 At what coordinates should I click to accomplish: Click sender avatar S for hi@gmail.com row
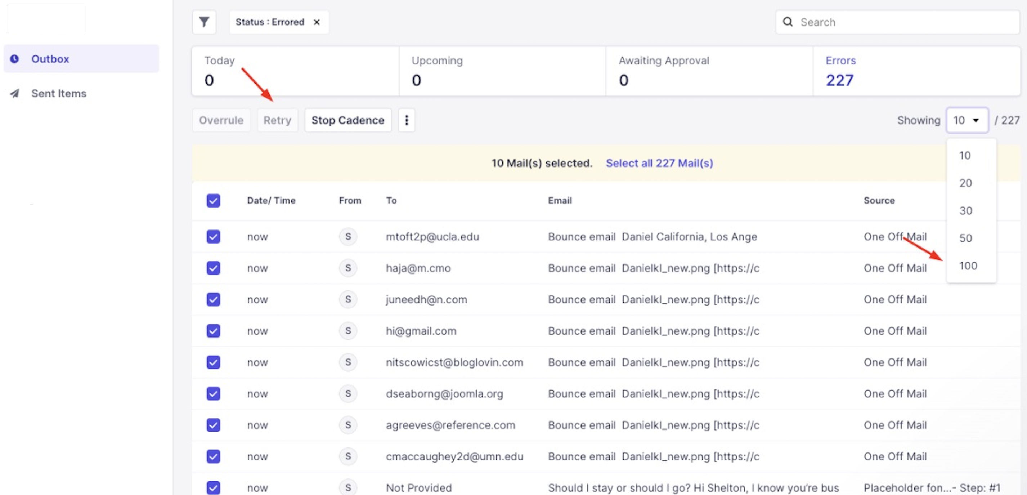347,331
